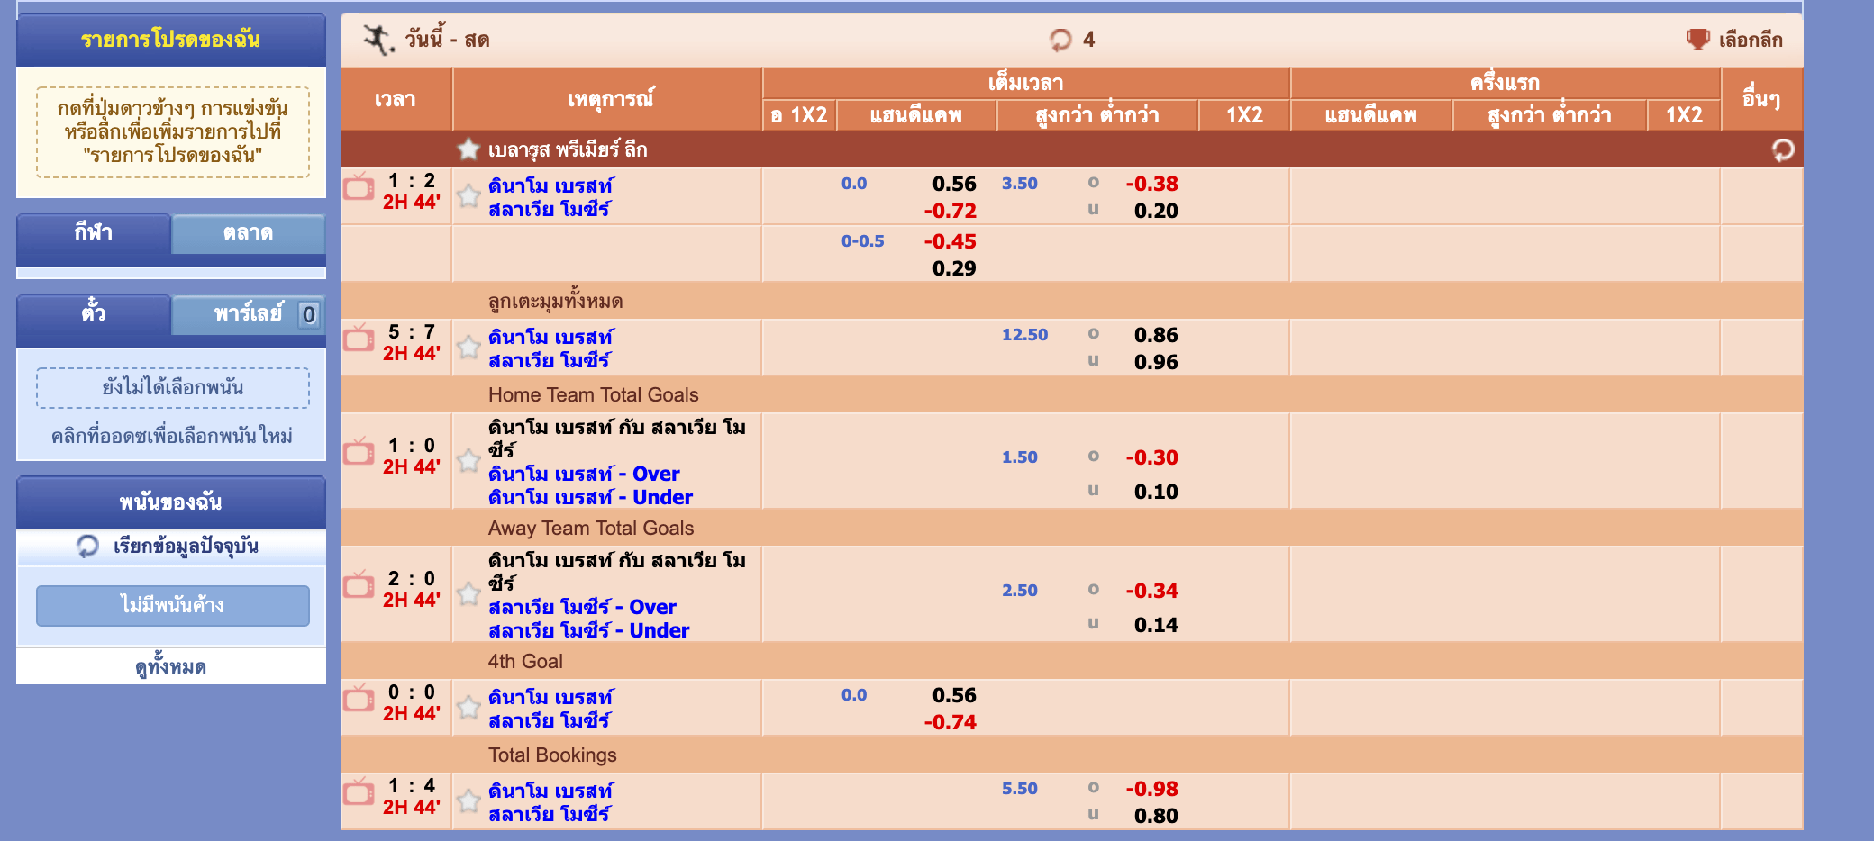Click the refresh icon in the My Bets panel
This screenshot has height=841, width=1874.
pyautogui.click(x=87, y=547)
